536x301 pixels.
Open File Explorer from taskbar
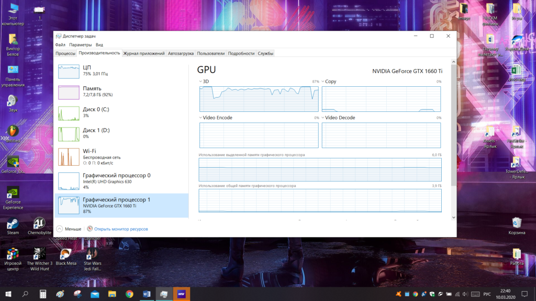click(x=112, y=294)
